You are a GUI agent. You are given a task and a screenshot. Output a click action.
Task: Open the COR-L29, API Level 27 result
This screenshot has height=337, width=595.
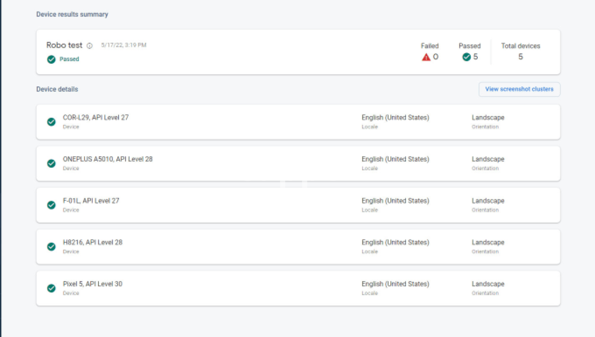[x=95, y=117]
